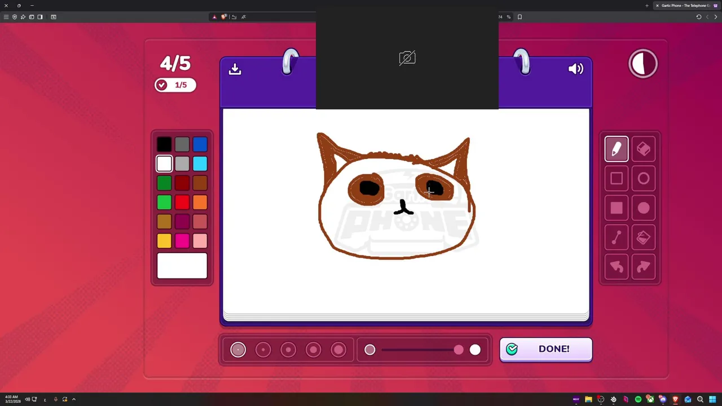
Task: Click the 1/5 players done indicator
Action: [x=175, y=85]
